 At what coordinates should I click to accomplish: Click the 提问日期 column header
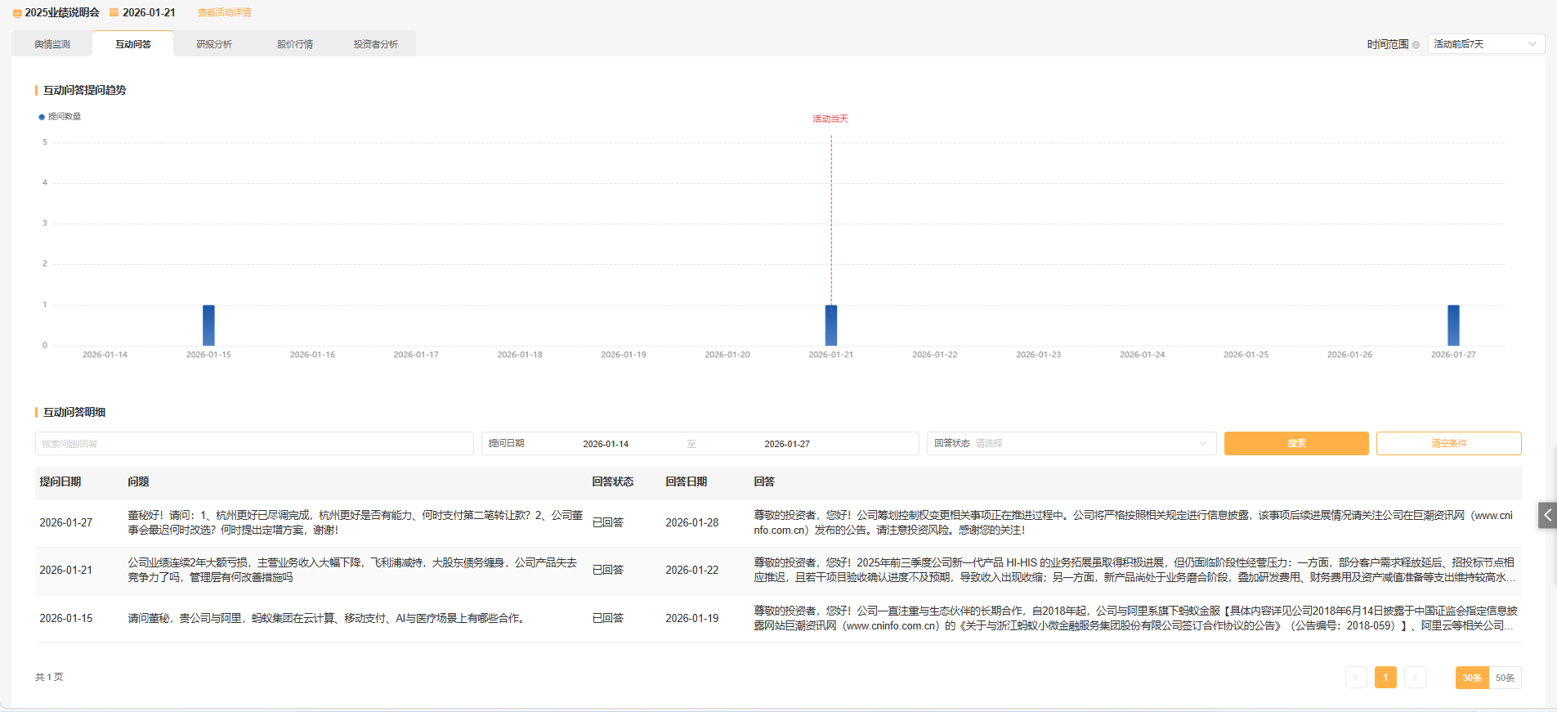tap(60, 482)
